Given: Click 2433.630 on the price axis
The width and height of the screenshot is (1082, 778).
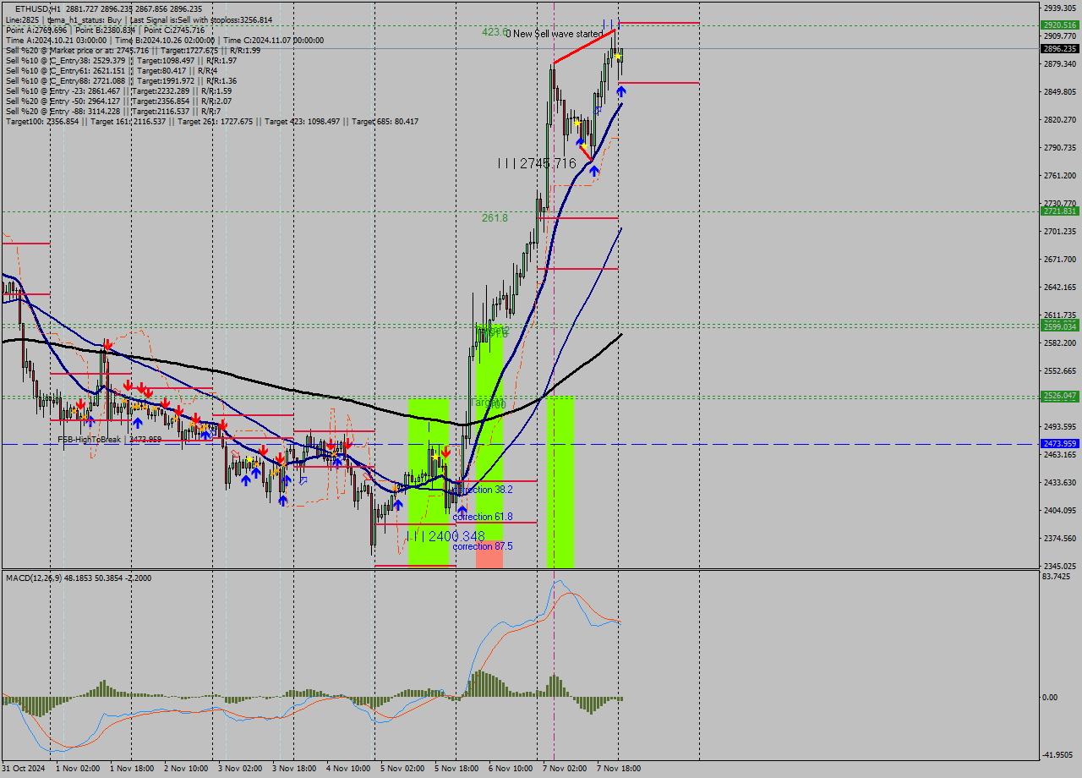Looking at the screenshot, I should point(1060,482).
